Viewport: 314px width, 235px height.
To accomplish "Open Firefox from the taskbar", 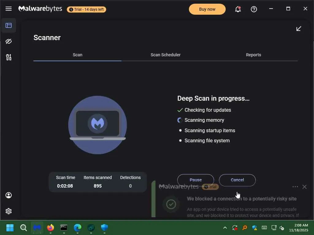I will click(x=51, y=228).
